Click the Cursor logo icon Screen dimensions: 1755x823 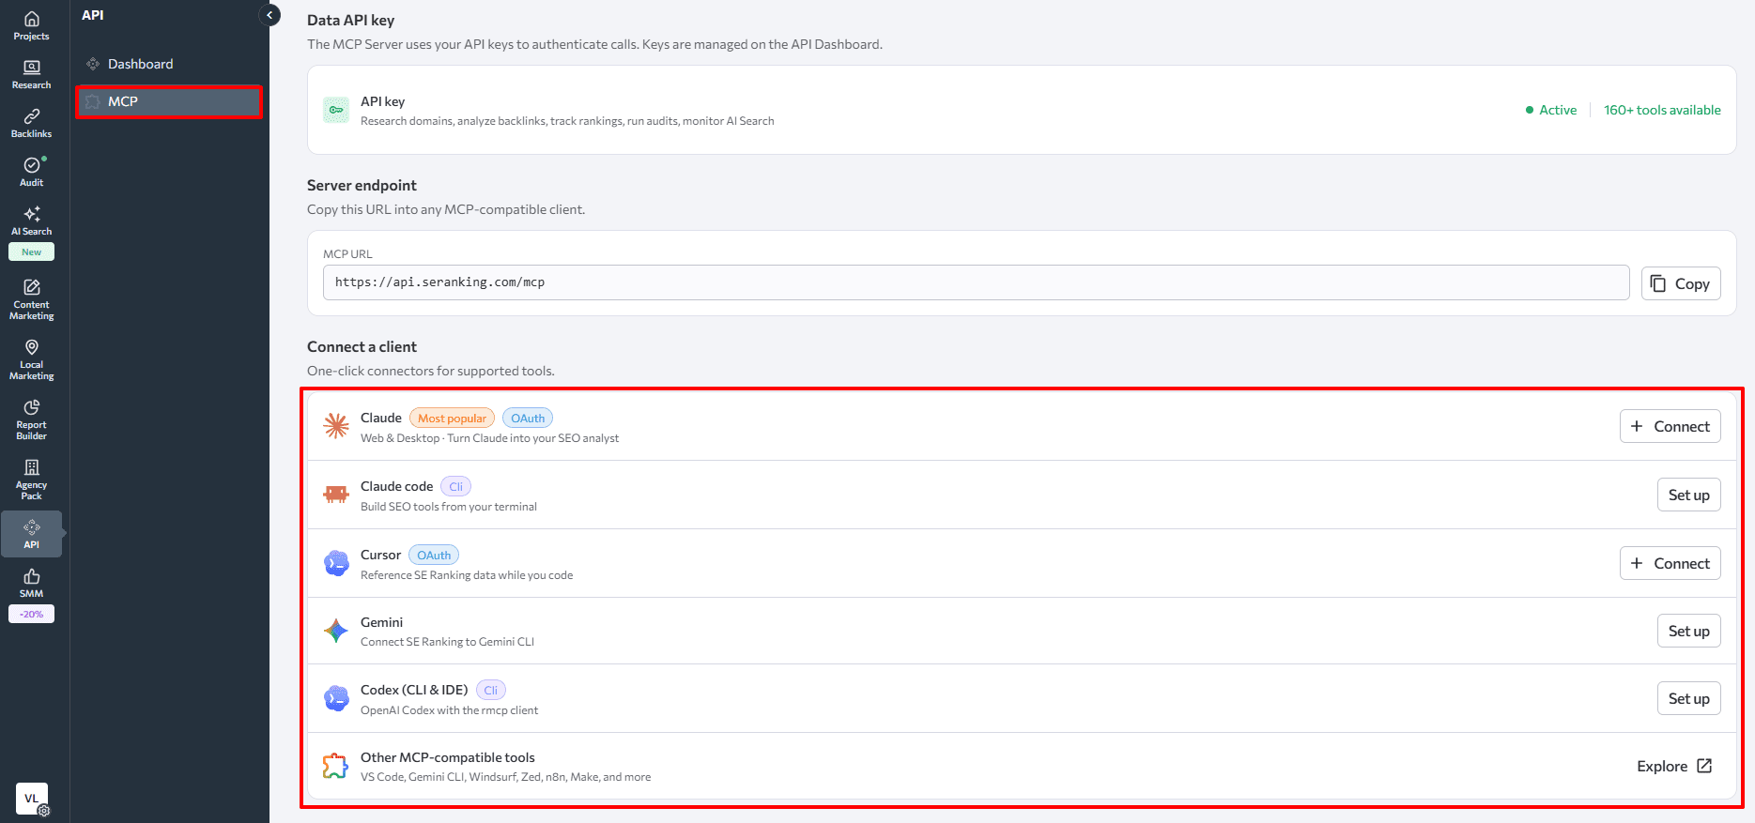click(336, 563)
